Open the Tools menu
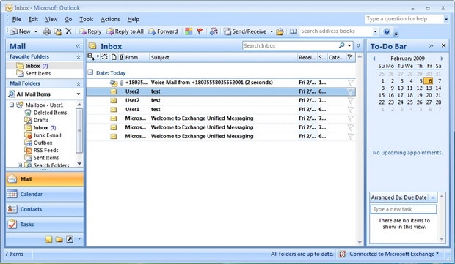The width and height of the screenshot is (455, 264). tap(87, 19)
